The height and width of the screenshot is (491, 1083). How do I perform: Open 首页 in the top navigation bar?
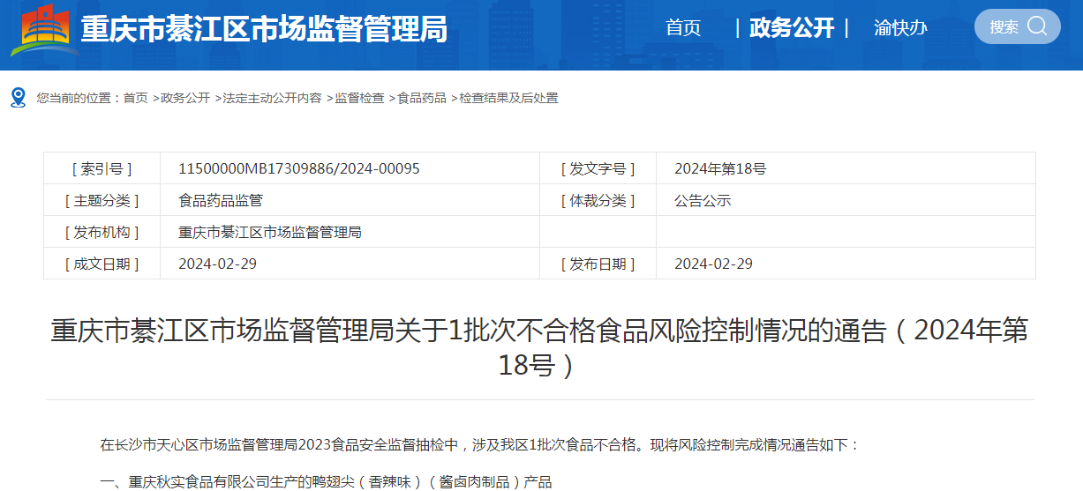pyautogui.click(x=682, y=28)
